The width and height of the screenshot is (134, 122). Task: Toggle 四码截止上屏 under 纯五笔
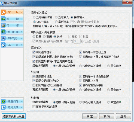click(x=89, y=81)
